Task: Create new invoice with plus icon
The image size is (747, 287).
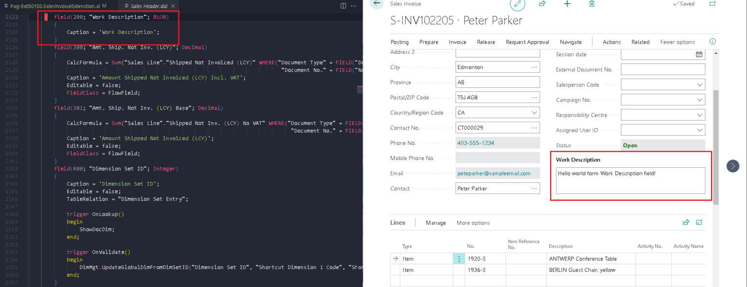Action: point(567,4)
